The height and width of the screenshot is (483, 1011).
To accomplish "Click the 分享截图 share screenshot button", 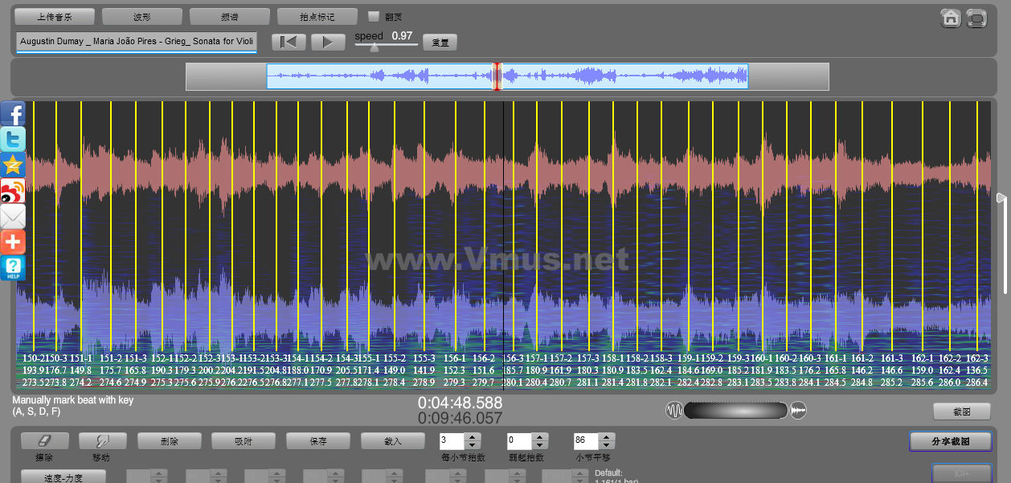I will pos(950,441).
